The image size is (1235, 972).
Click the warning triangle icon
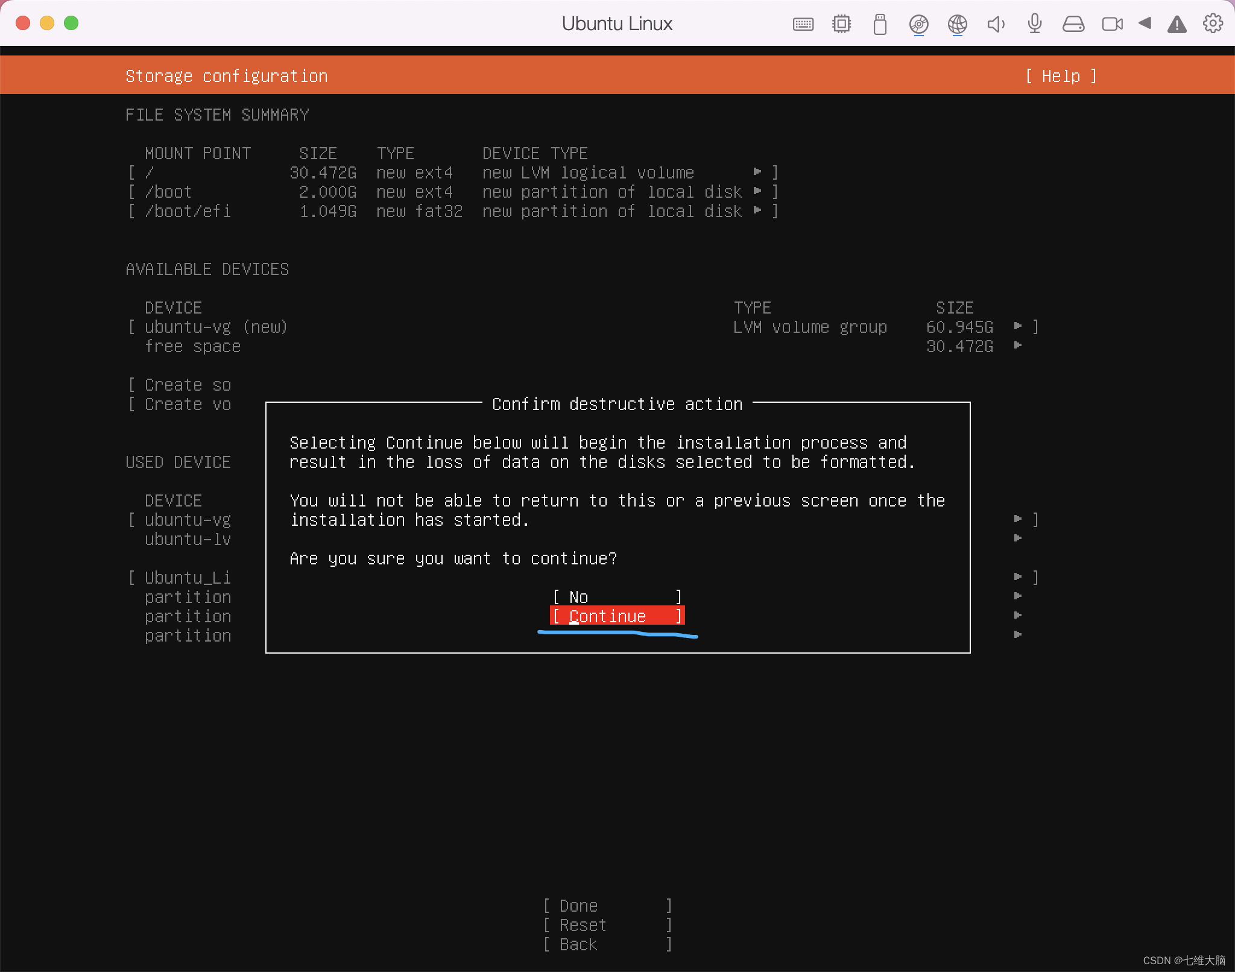pos(1177,25)
